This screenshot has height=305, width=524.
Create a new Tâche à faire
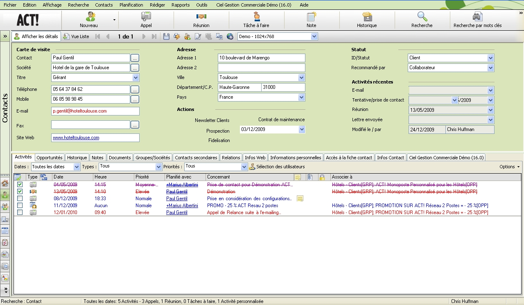[256, 17]
